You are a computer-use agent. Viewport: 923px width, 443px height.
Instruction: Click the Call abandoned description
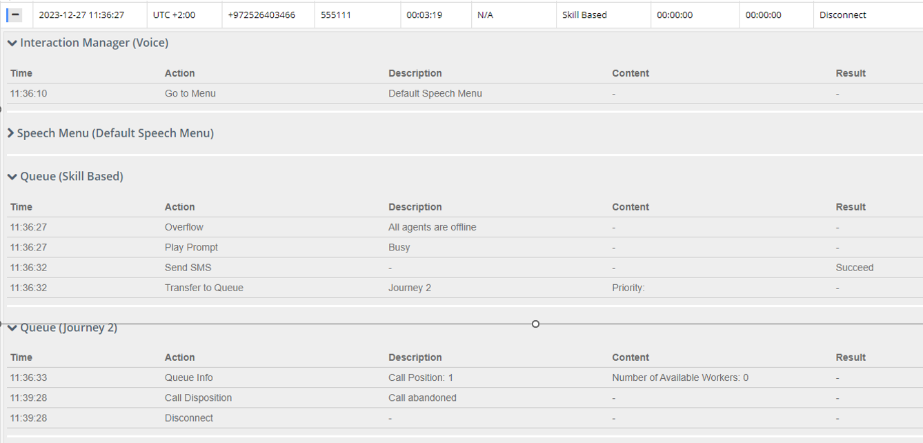(x=422, y=398)
